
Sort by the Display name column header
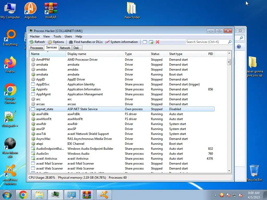[x=94, y=54]
